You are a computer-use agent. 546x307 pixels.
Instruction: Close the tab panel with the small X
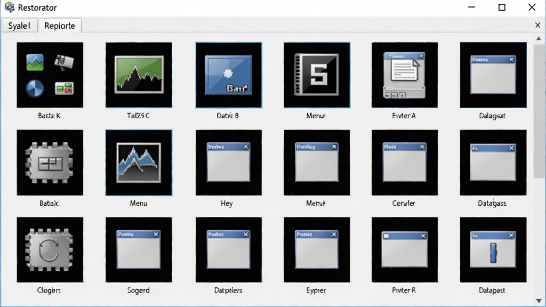tap(537, 25)
